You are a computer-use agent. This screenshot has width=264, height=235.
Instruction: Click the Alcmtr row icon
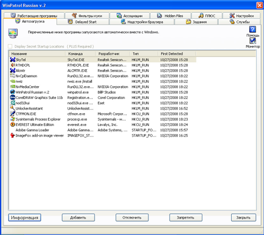coord(12,70)
